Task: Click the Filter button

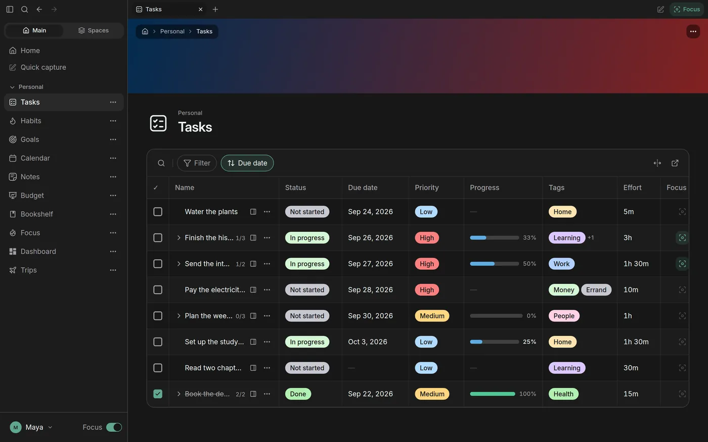Action: pos(197,163)
